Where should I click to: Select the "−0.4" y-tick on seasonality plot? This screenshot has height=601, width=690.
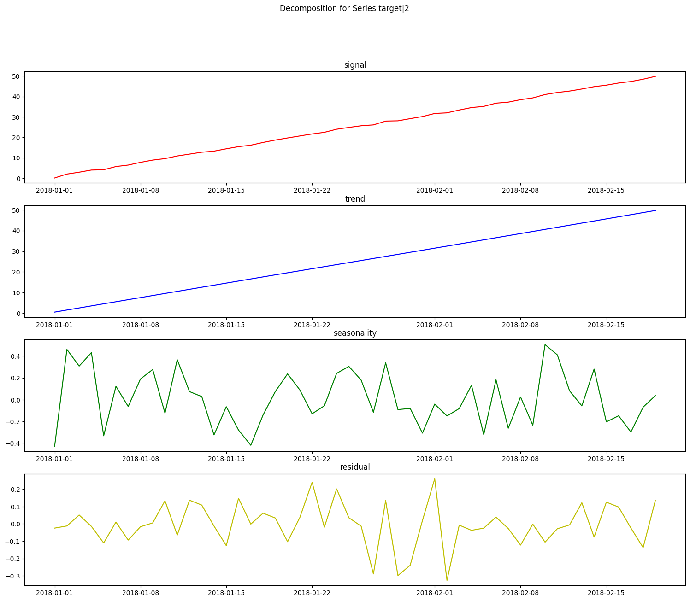click(x=12, y=443)
